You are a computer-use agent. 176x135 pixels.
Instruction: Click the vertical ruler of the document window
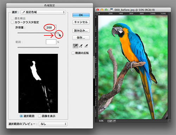click(x=96, y=67)
